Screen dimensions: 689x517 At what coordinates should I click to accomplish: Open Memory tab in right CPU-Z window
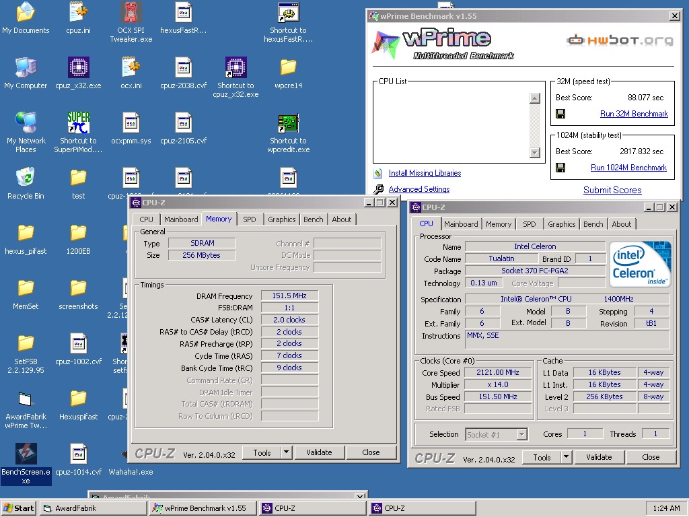point(499,224)
